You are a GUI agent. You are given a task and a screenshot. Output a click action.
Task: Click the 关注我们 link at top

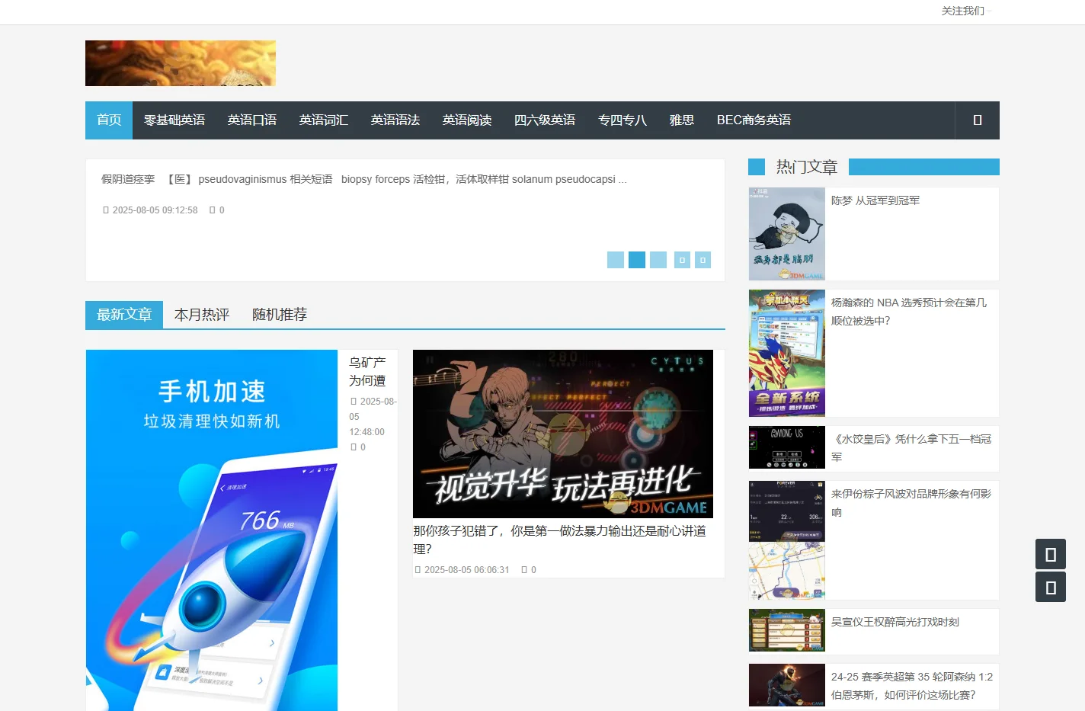point(963,11)
